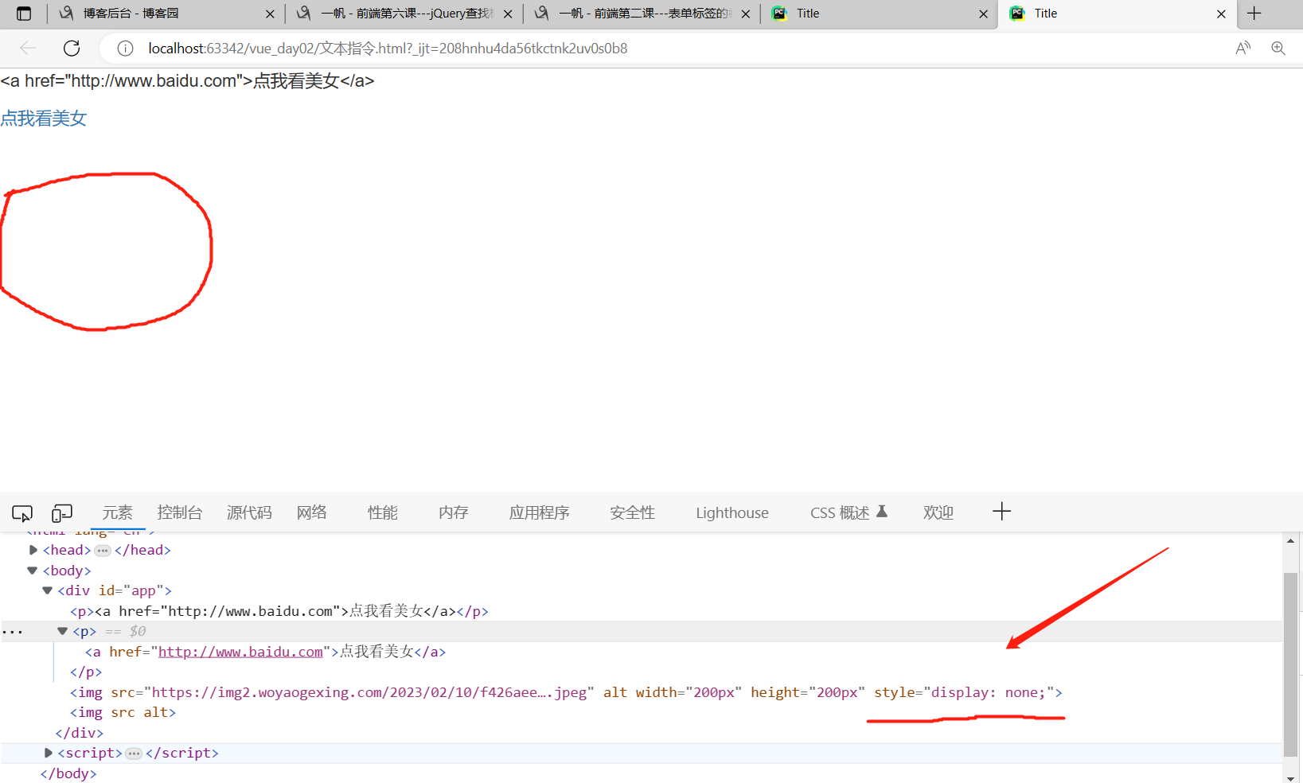Click the blue 点我看美女 link on page
The width and height of the screenshot is (1303, 783).
click(x=44, y=119)
